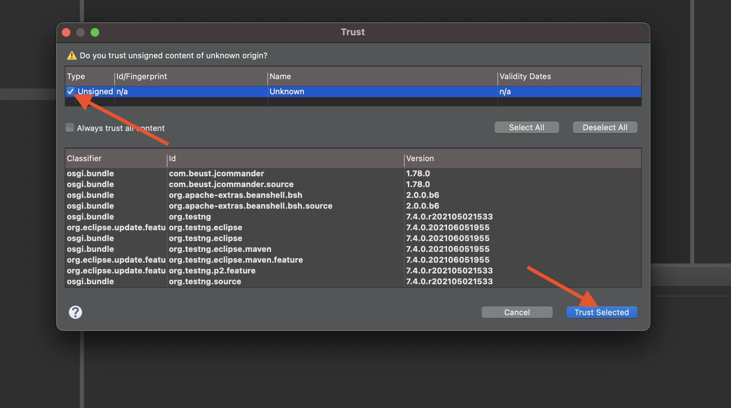This screenshot has width=731, height=408.
Task: Open help using the question mark icon
Action: tap(75, 312)
